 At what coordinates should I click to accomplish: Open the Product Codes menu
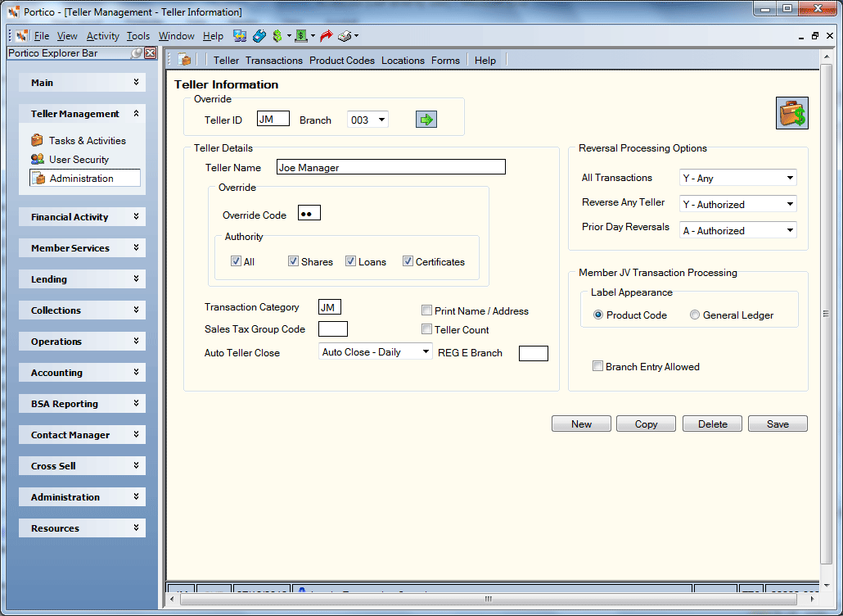342,61
